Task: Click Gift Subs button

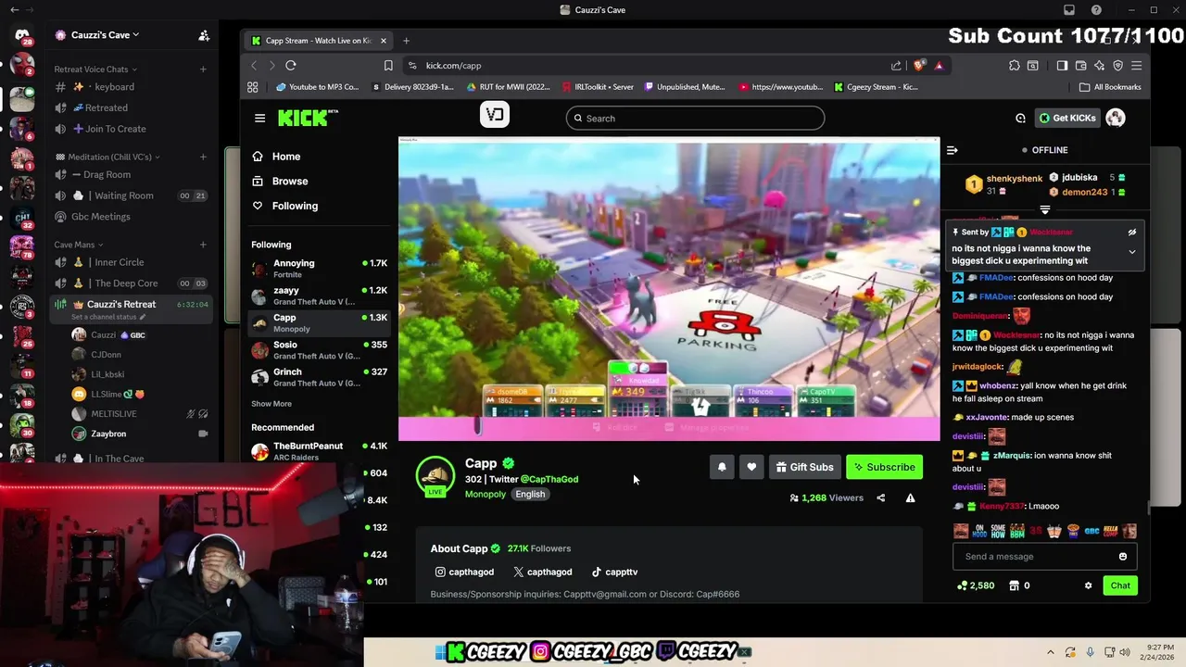Action: coord(804,467)
